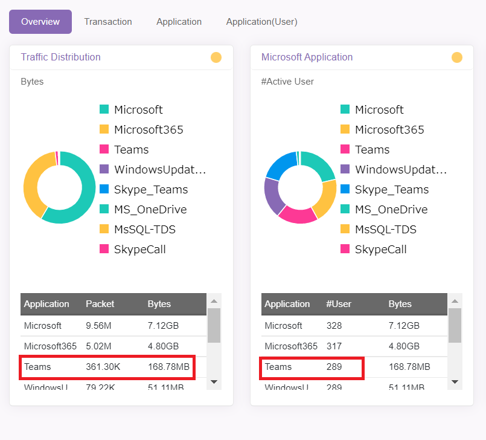The image size is (486, 440).
Task: Click scroll-down arrow in Traffic Distribution table
Action: [214, 381]
